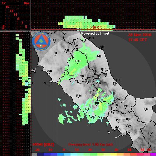
Task: Click the 7 km altitude label
Action: coord(22,23)
